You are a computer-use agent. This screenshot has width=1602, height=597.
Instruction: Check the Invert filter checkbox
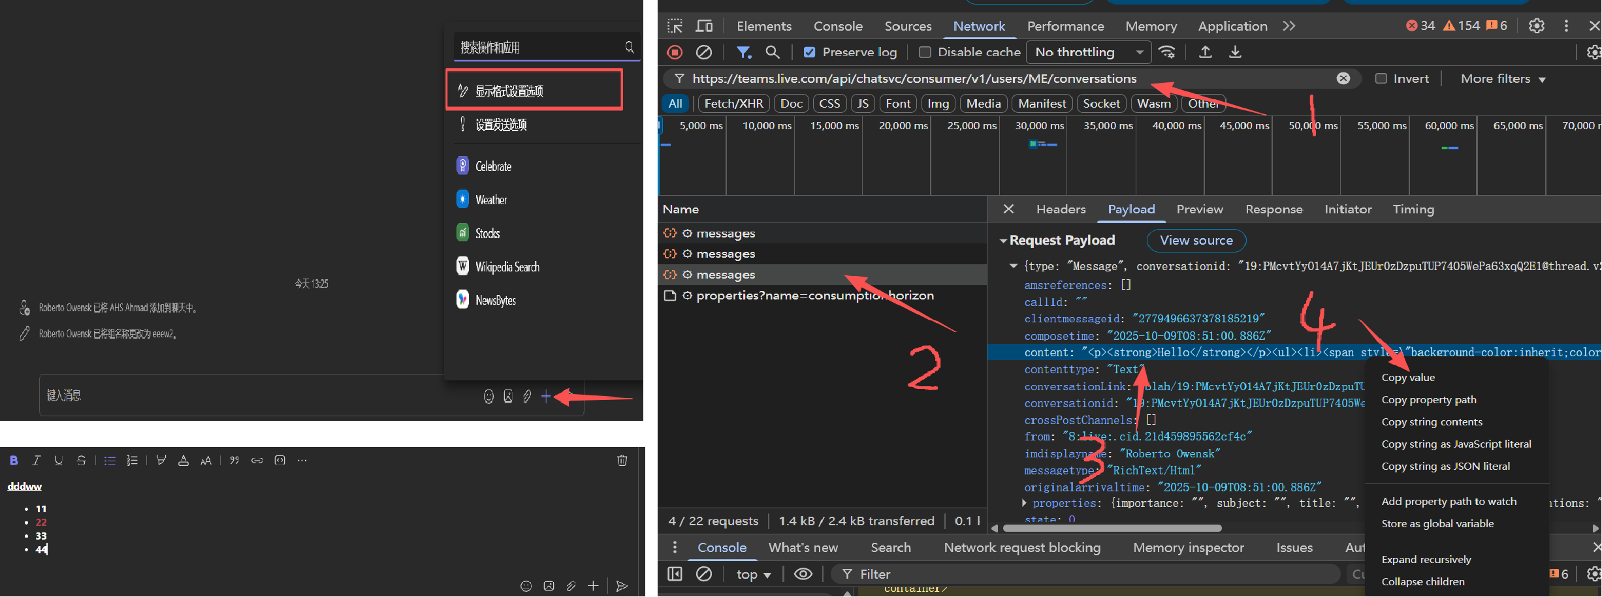1381,79
